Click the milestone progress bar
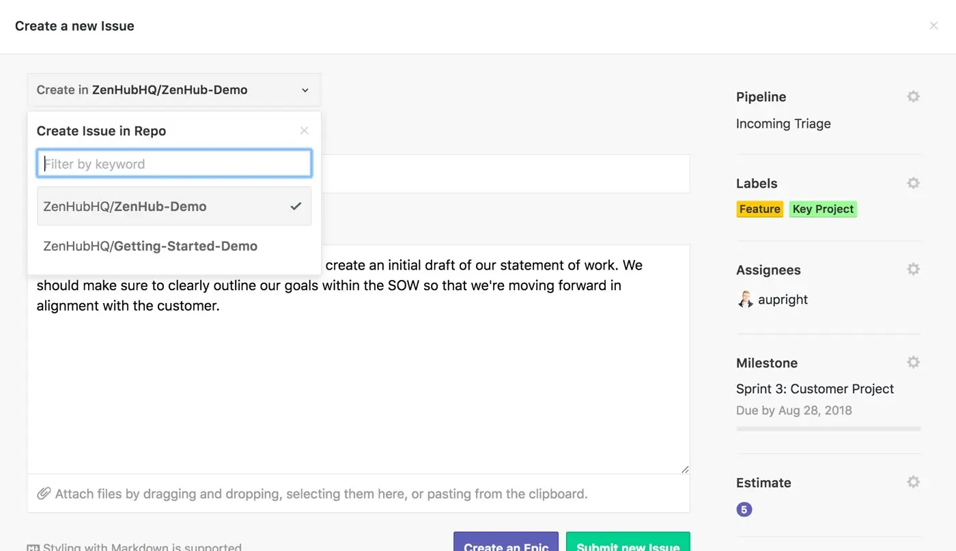Image resolution: width=956 pixels, height=551 pixels. click(828, 429)
